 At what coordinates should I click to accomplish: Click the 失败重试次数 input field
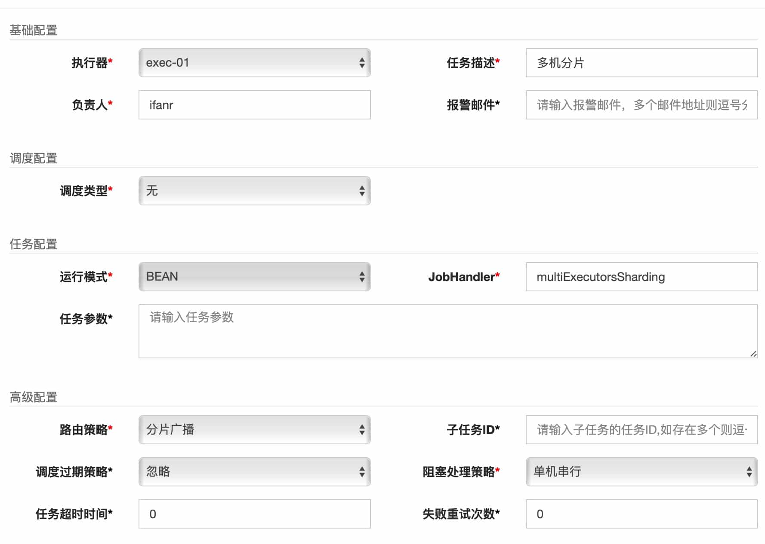click(641, 514)
